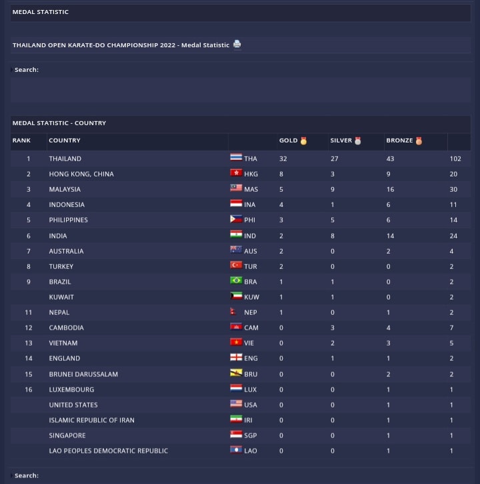Open the THAILAND country row
This screenshot has width=480, height=484.
point(65,158)
